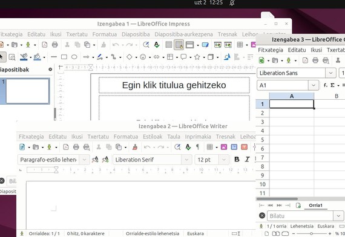Click the Print icon in Impress toolbar
Screen dimensions: 345x237
coord(55,45)
